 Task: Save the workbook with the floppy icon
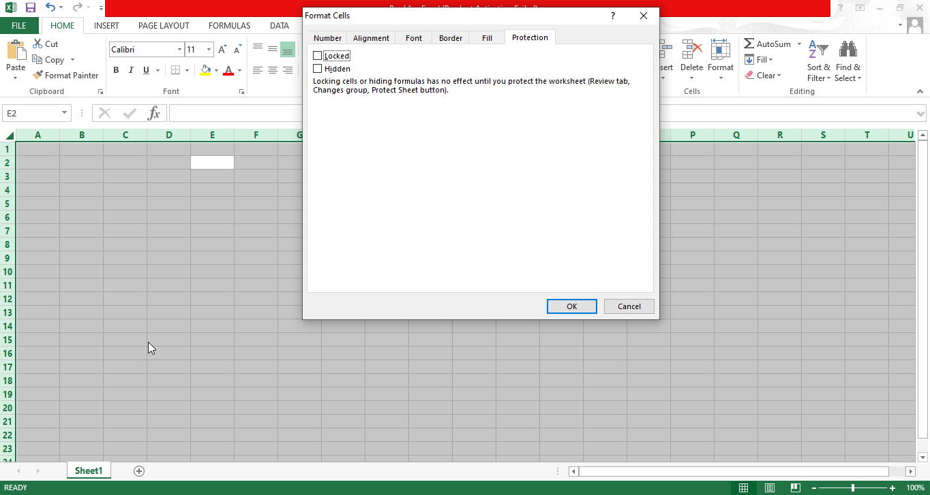pos(30,7)
